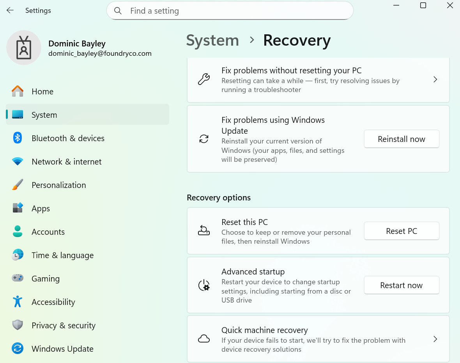Image resolution: width=460 pixels, height=363 pixels.
Task: Go to the Apps settings page
Action: [41, 209]
